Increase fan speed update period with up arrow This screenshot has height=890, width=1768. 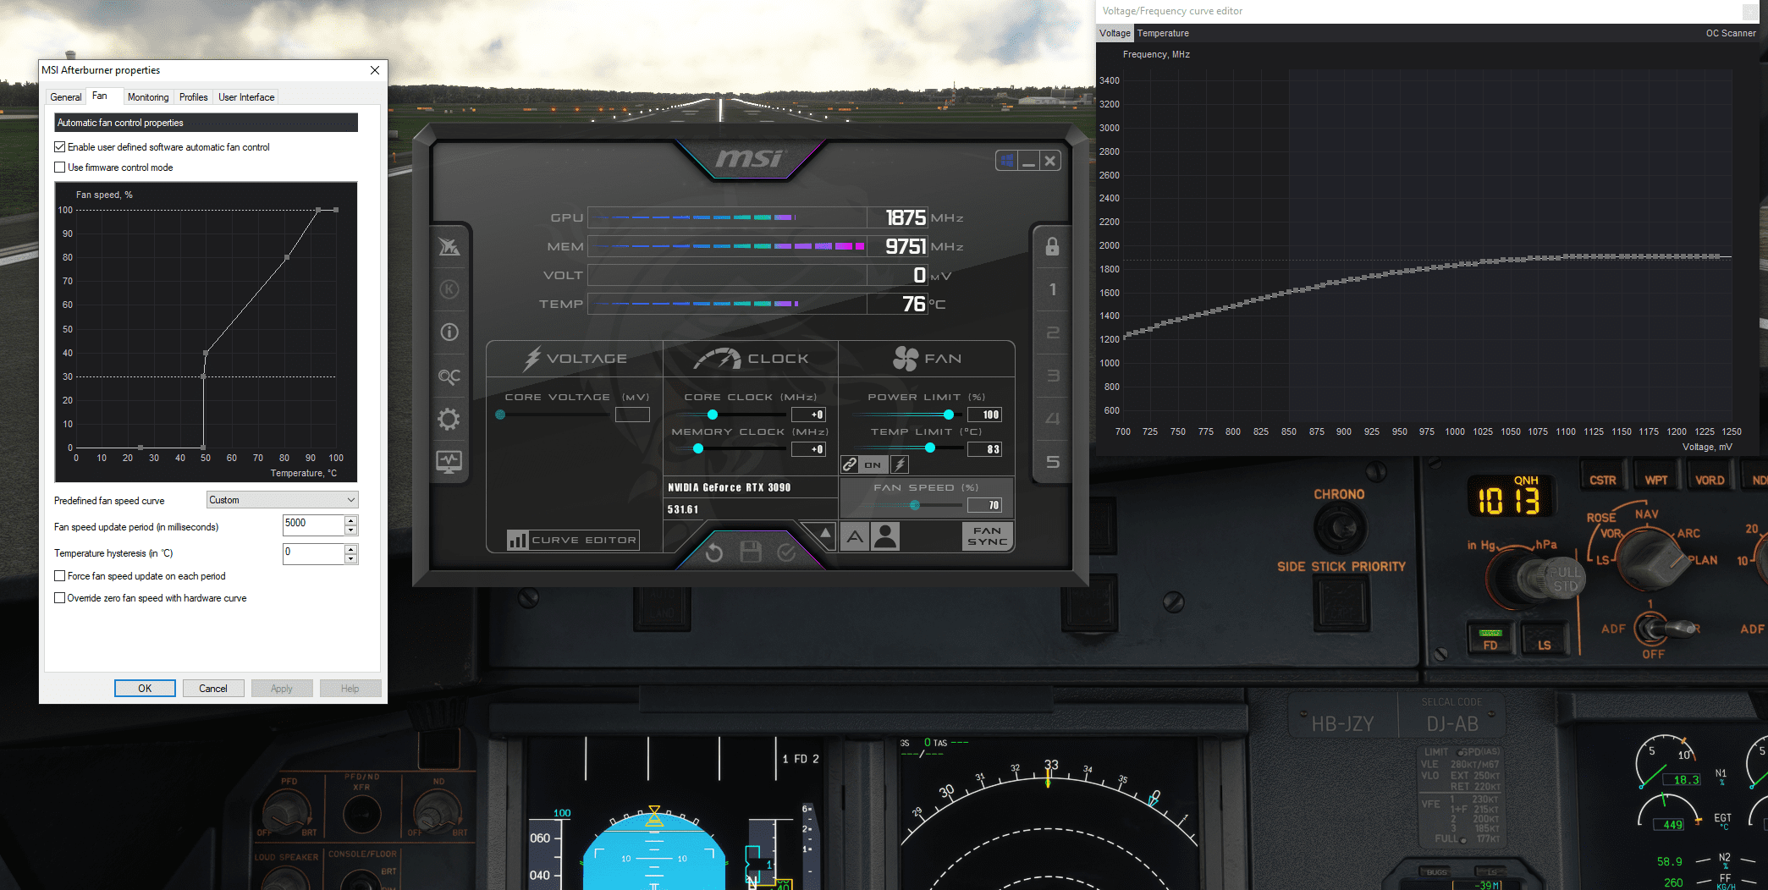point(351,520)
